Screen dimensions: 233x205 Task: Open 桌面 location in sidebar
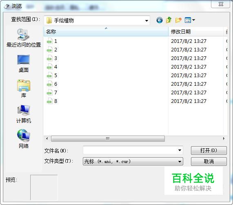(24, 64)
